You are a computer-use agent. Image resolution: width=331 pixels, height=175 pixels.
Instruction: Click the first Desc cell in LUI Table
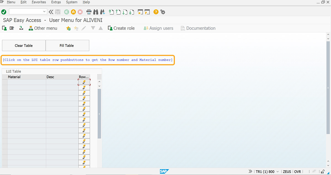pos(62,82)
